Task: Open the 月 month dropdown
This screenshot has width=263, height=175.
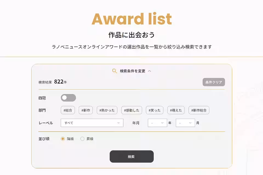Action: (185, 123)
